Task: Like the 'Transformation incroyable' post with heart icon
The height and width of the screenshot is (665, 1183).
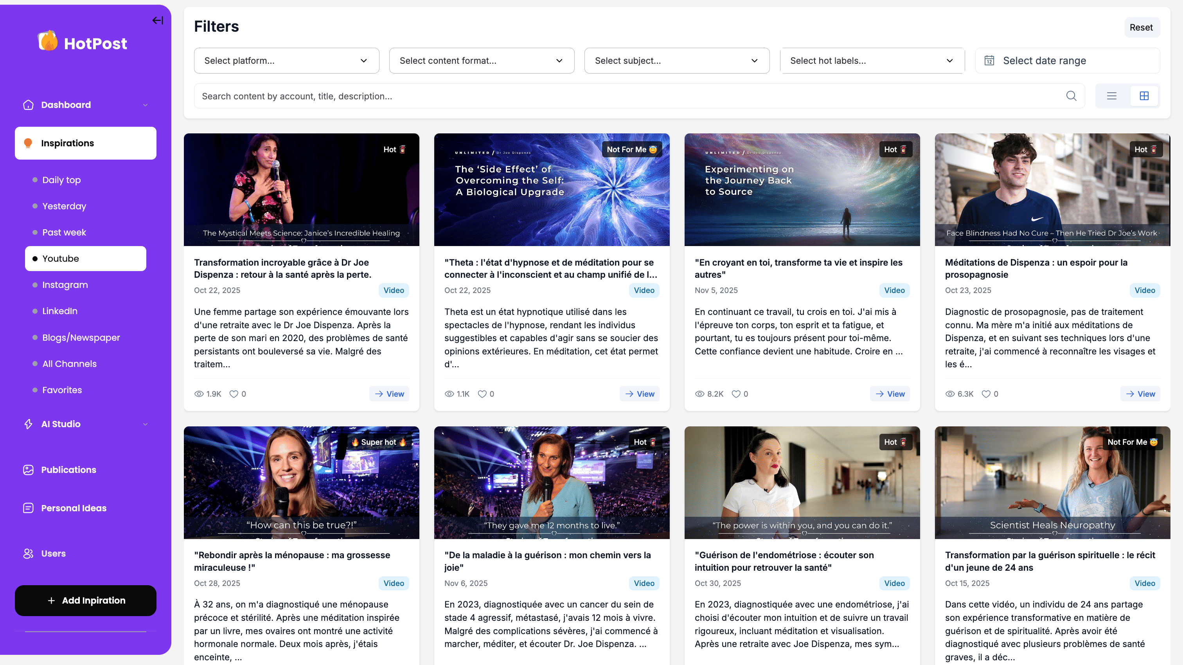Action: 234,394
